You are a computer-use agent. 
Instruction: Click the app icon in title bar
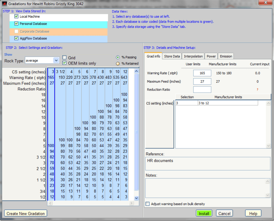click(x=4, y=4)
